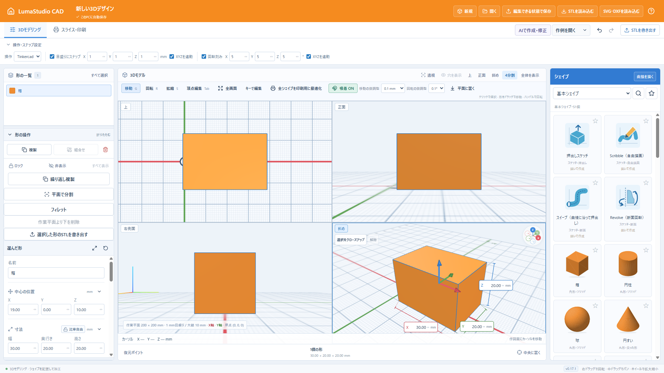The height and width of the screenshot is (373, 664).
Task: Open the help question-mark icon
Action: [651, 11]
